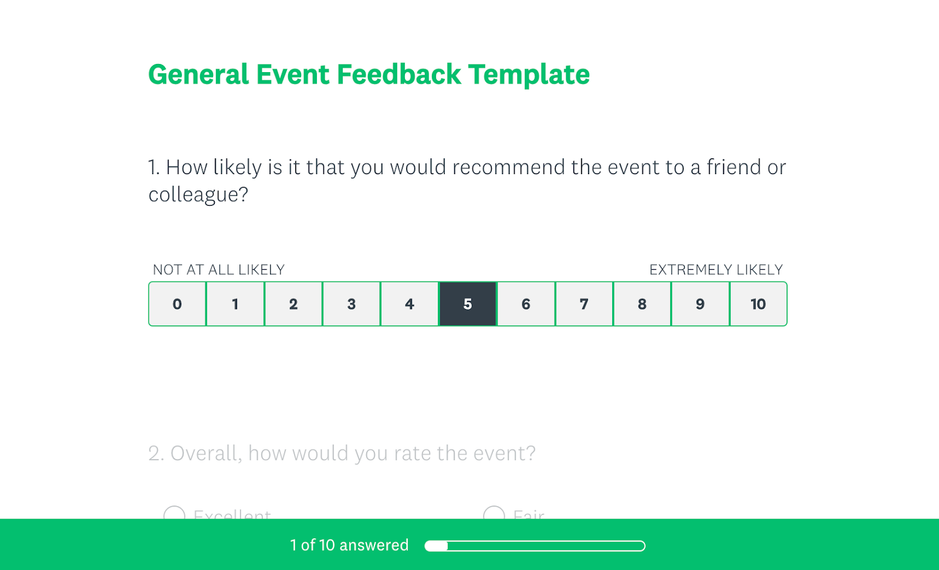Select rating 1 on the recommendation scale
The height and width of the screenshot is (570, 939).
click(235, 304)
